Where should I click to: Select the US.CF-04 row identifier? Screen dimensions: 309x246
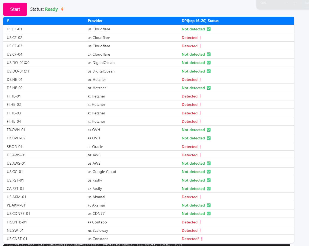(x=14, y=54)
